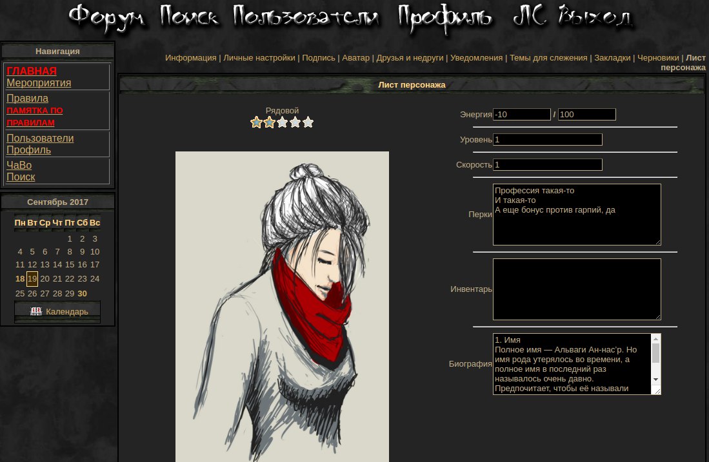Open the Информация profile tab
This screenshot has width=709, height=462.
(191, 58)
